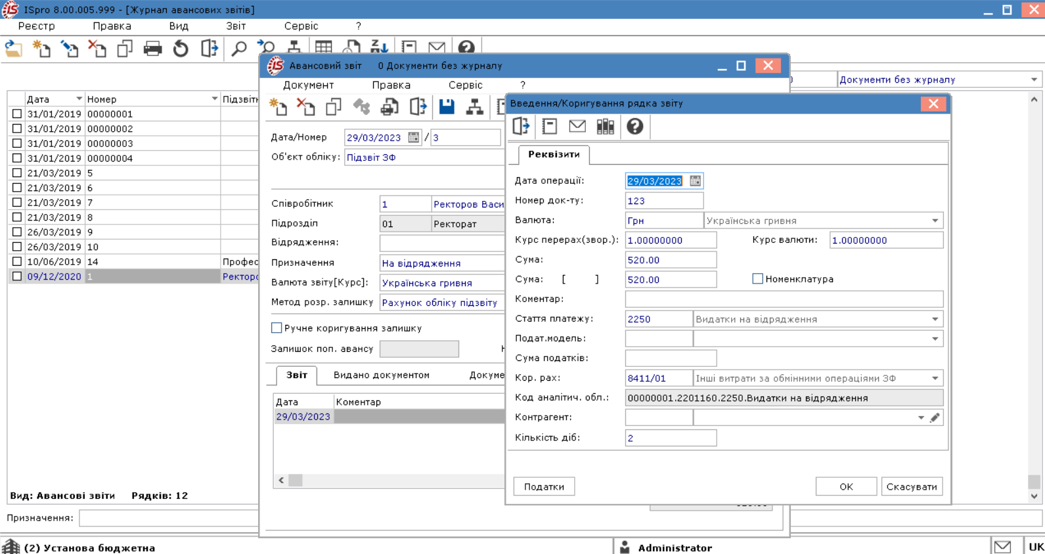Create new document in journal toolbar
Image resolution: width=1045 pixels, height=554 pixels.
[41, 49]
